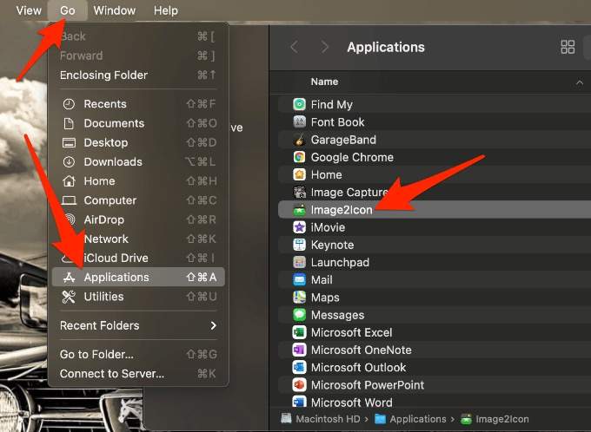591x432 pixels.
Task: Go forward in Finder toolbar
Action: 324,47
